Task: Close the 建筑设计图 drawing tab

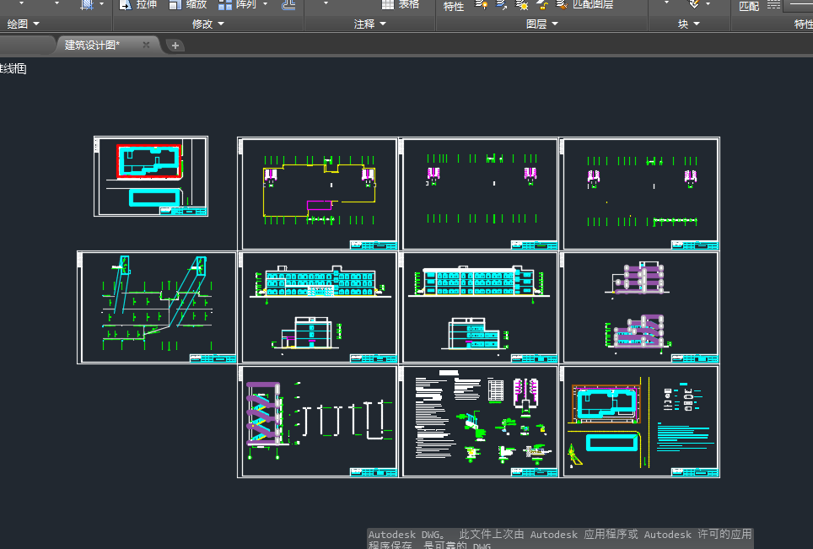Action: click(146, 45)
